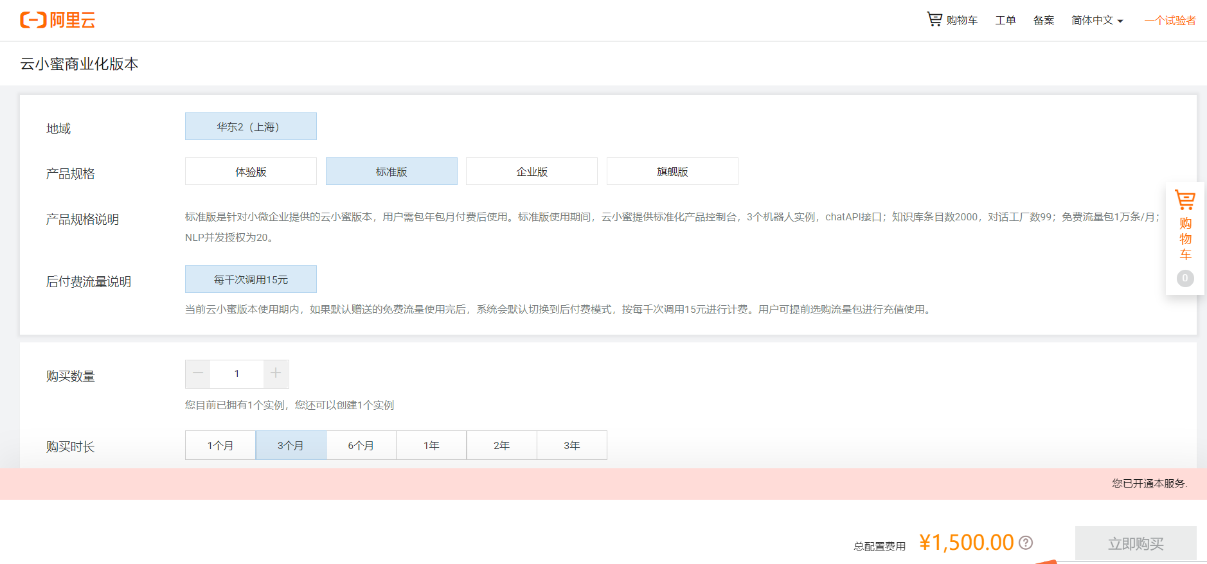Select the 旗舰版 product spec
This screenshot has width=1207, height=564.
pyautogui.click(x=672, y=172)
